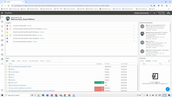Open the OnePlan app launcher grid

2,13
